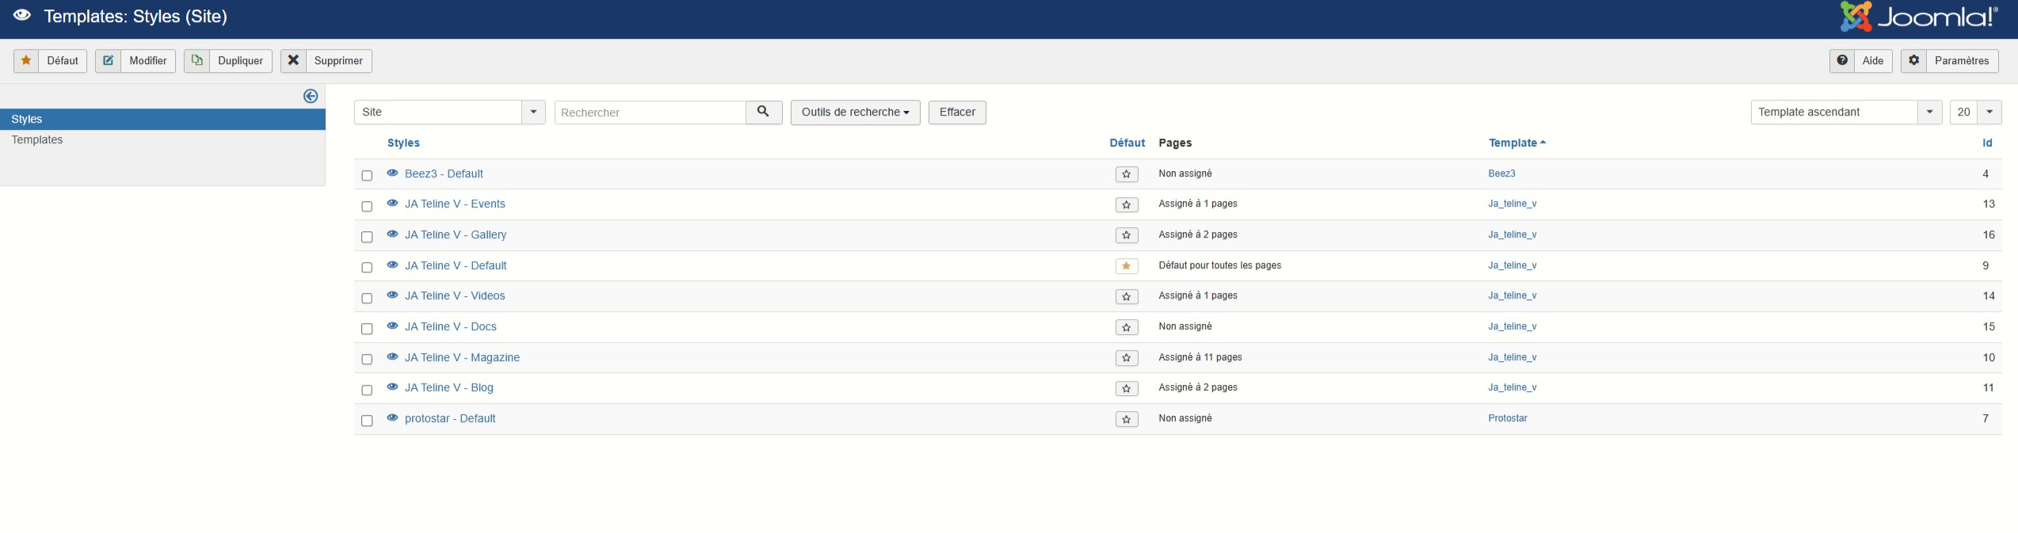Click the gold default star for JA Teline V - Default
The height and width of the screenshot is (533, 2018).
coord(1127,266)
